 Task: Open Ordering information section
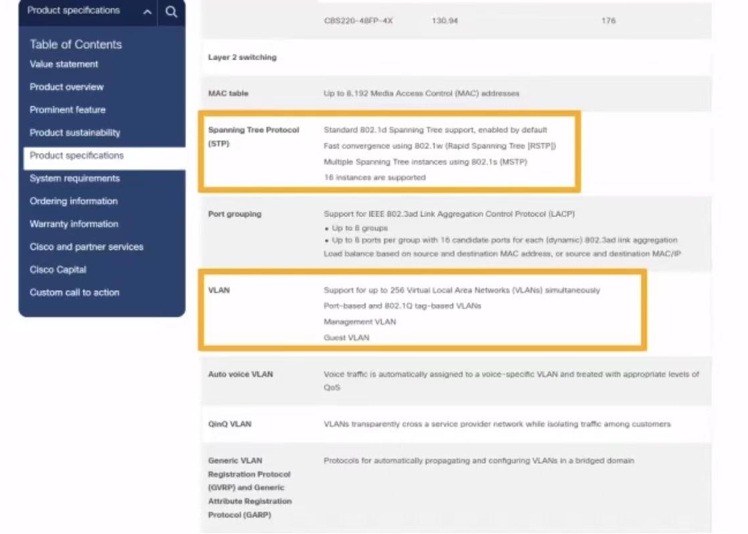pos(74,201)
